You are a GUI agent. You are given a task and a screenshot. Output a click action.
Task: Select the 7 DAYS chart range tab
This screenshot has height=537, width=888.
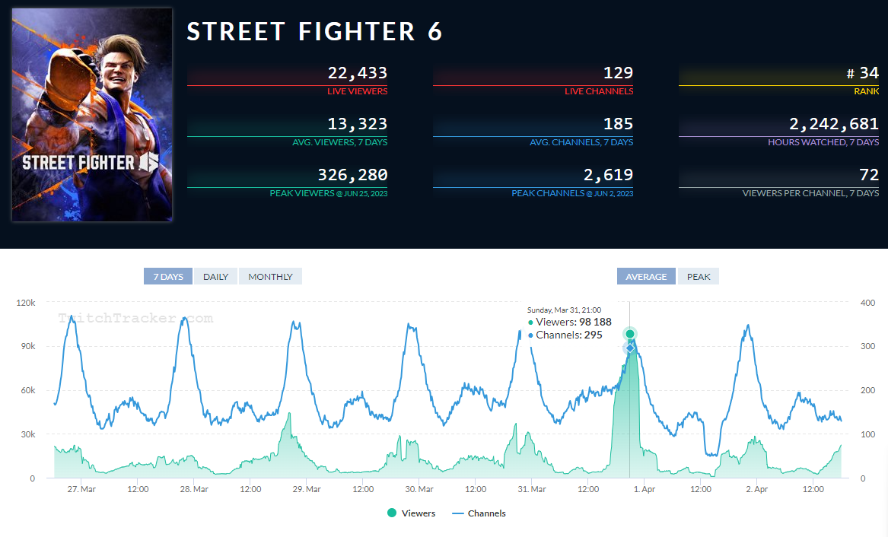[x=168, y=276]
